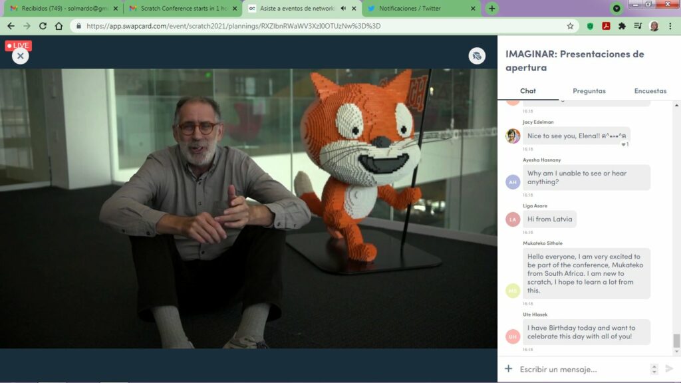Switch to the Scratch Conference email tab

(183, 8)
